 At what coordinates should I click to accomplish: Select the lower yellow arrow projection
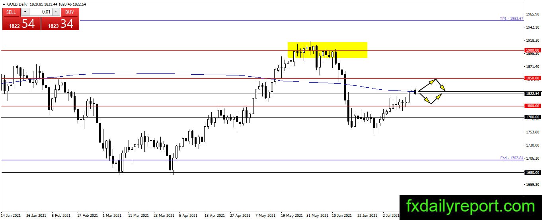coord(431,98)
